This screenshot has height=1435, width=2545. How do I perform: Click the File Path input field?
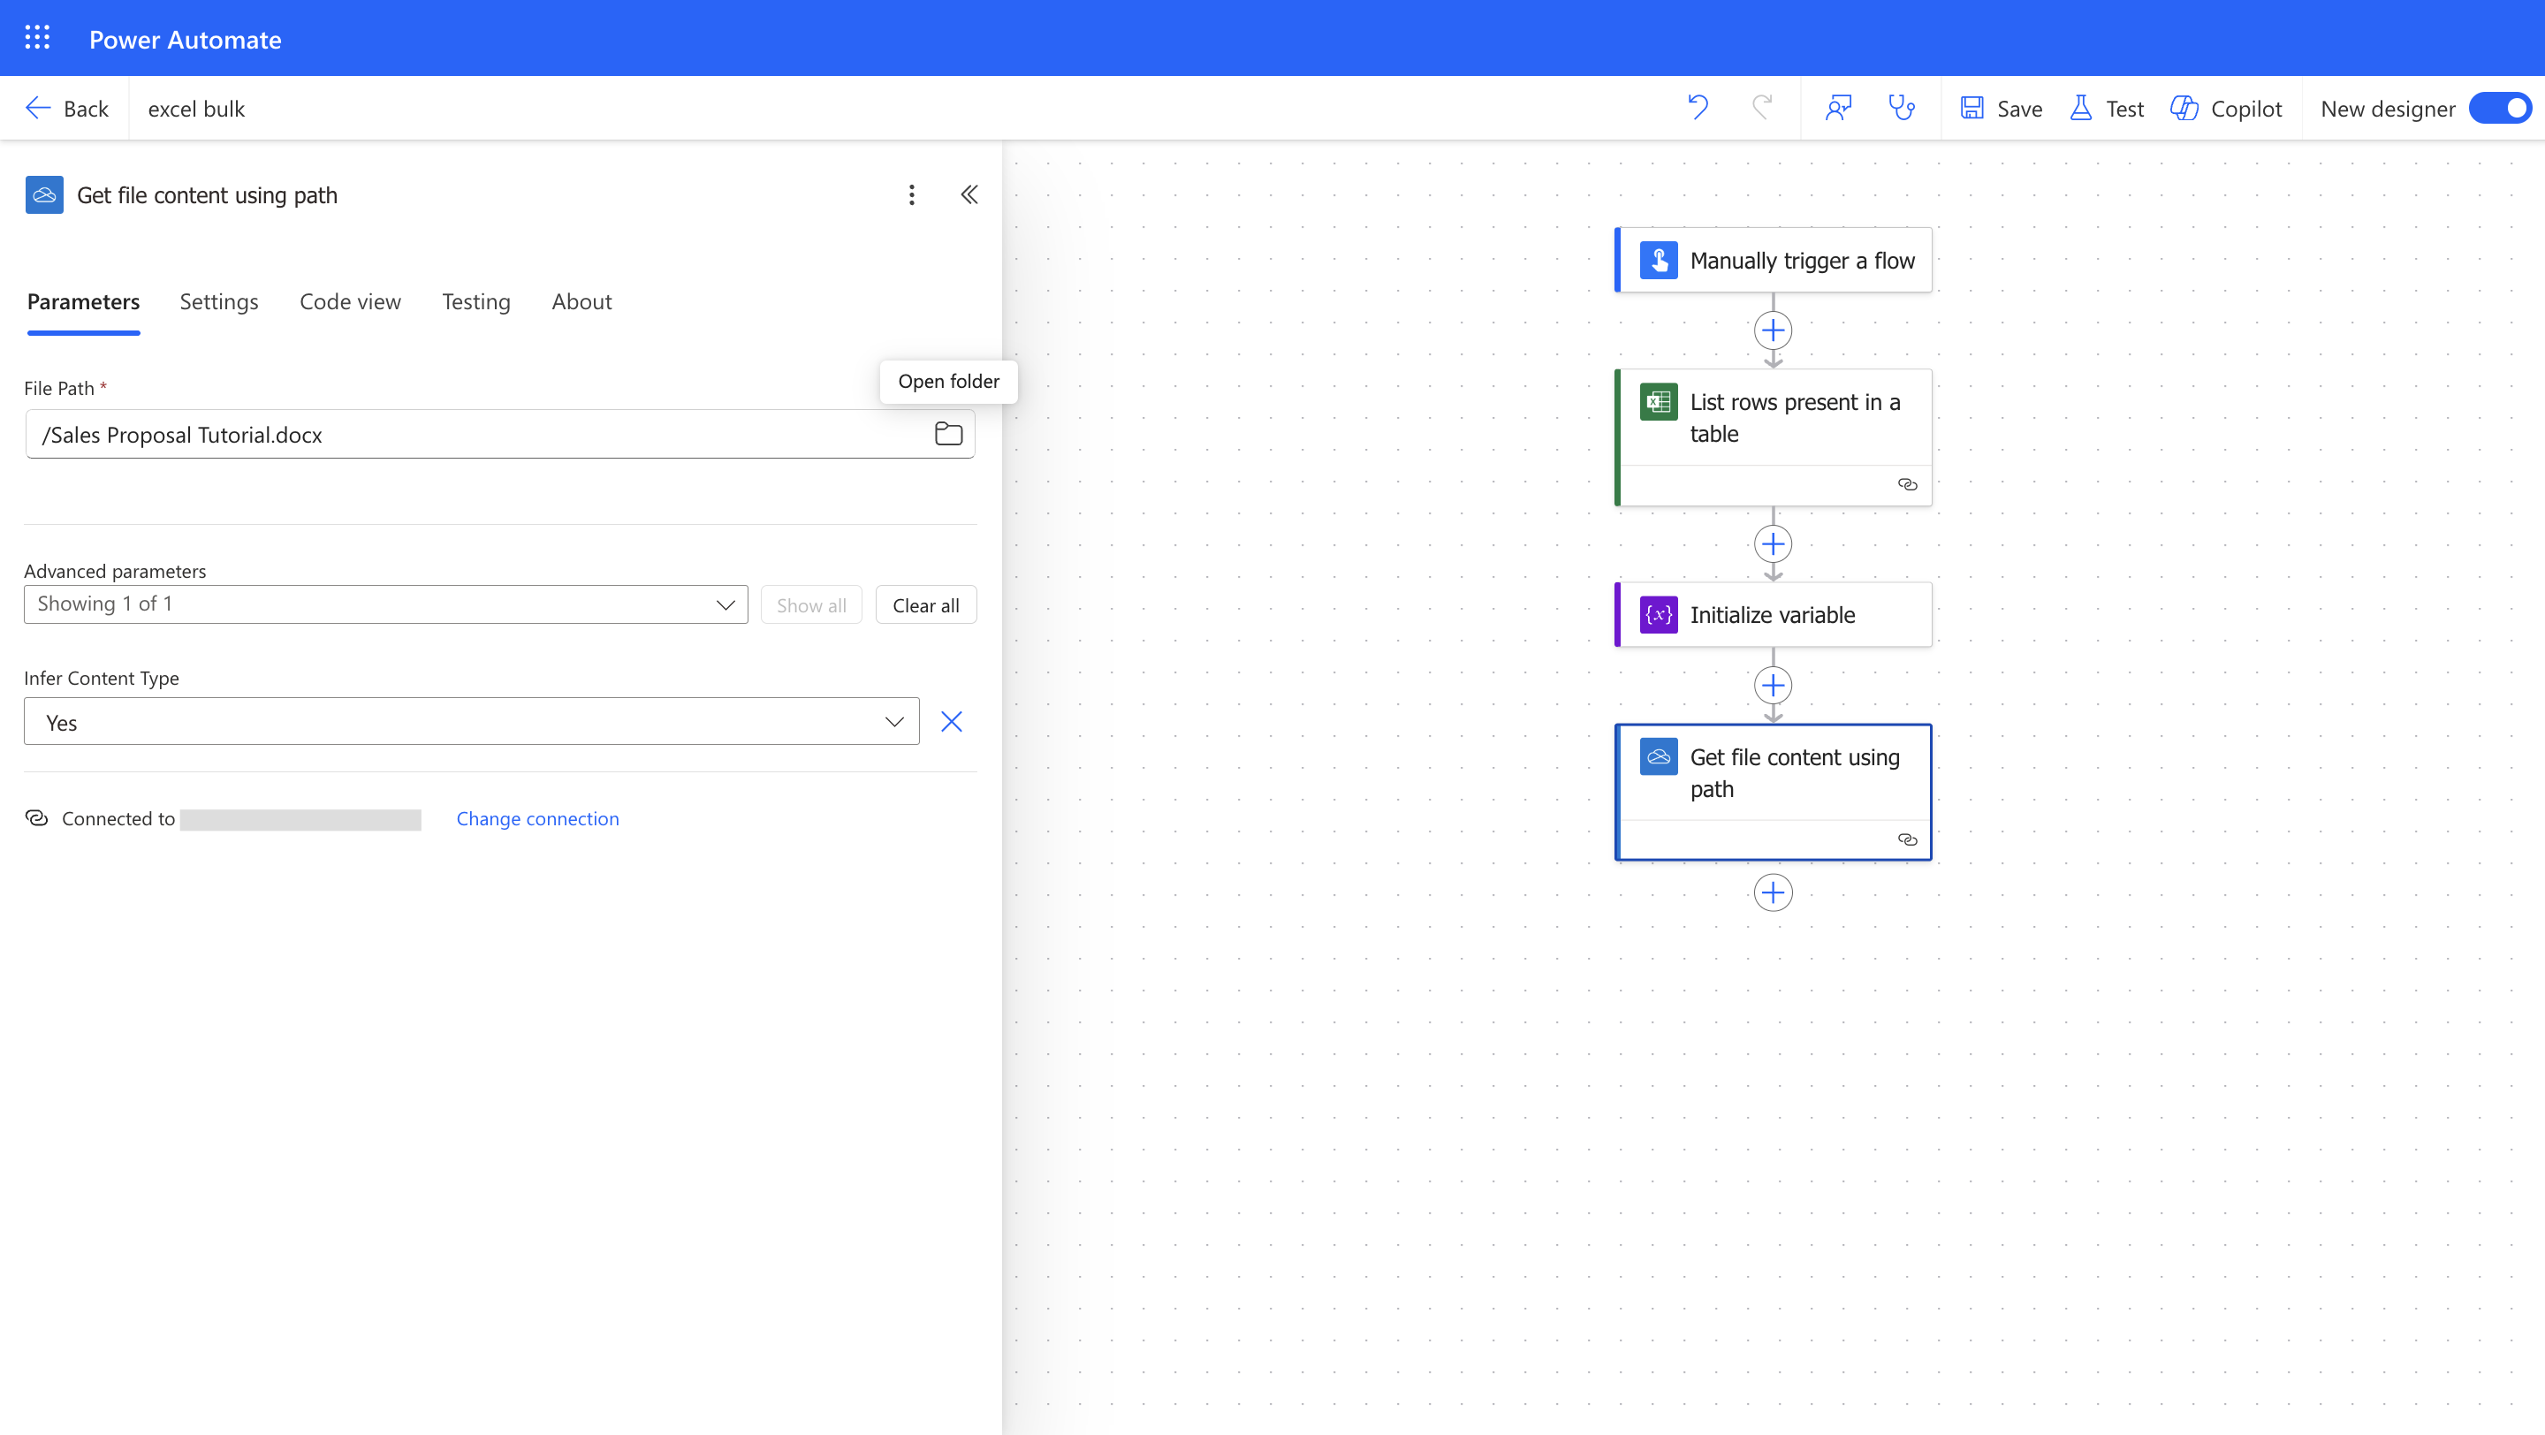click(x=475, y=435)
